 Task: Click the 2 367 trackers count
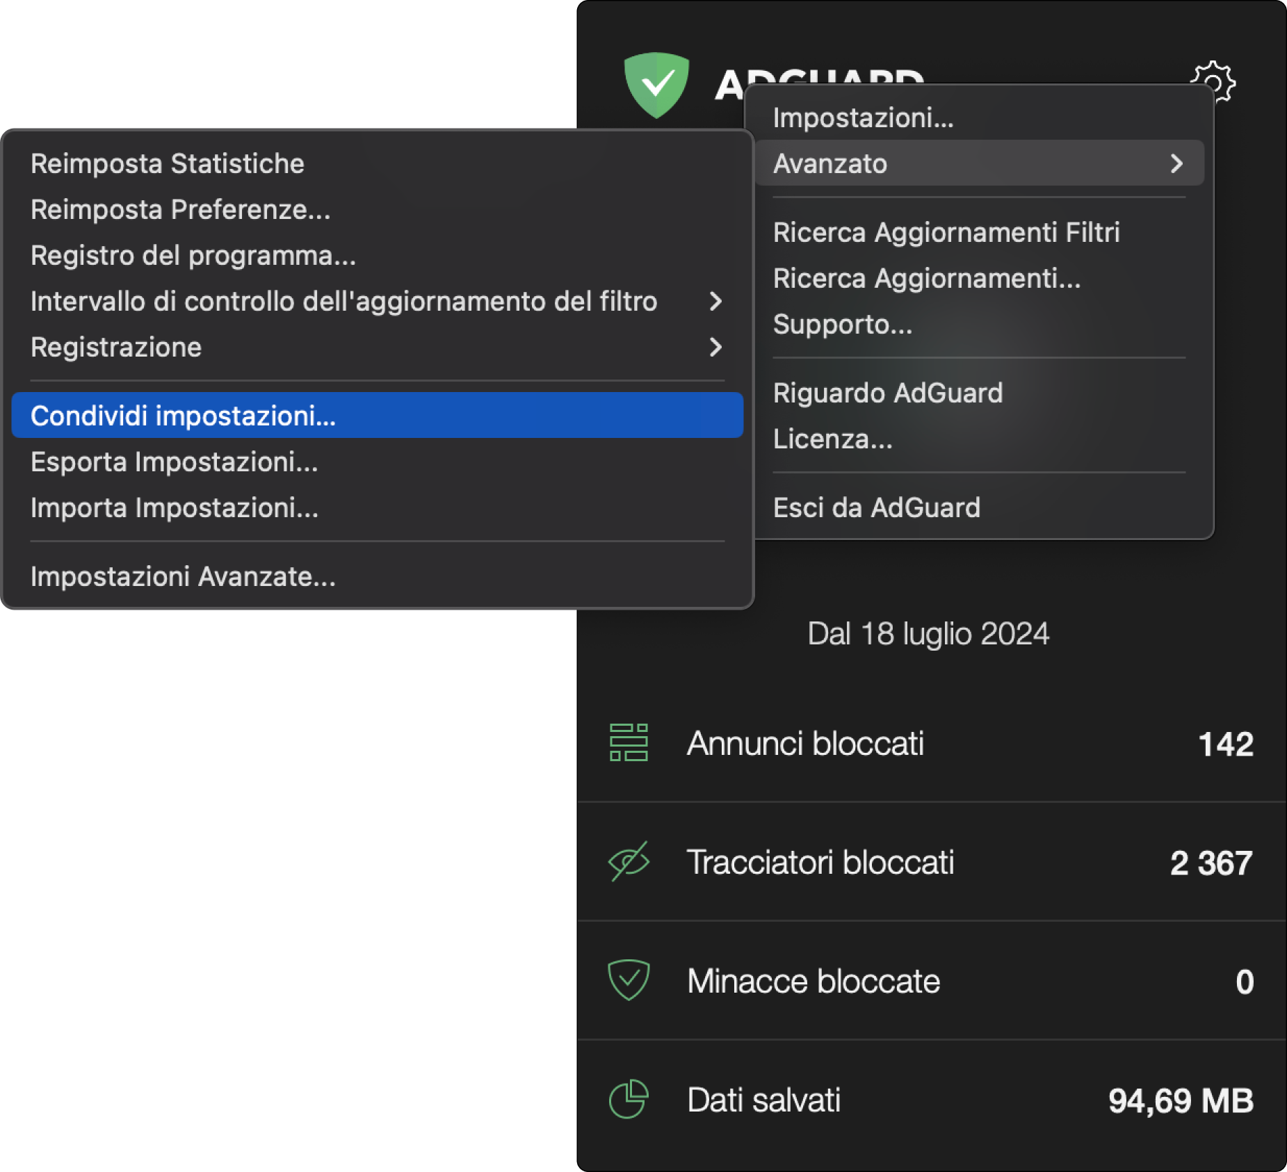[1211, 863]
